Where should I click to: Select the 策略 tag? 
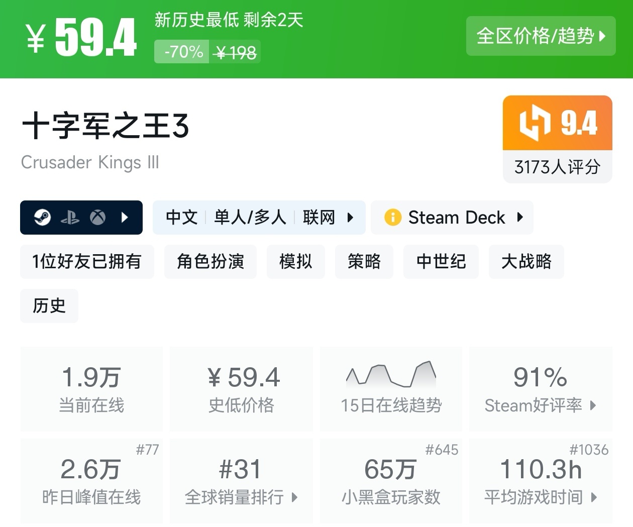pos(364,262)
